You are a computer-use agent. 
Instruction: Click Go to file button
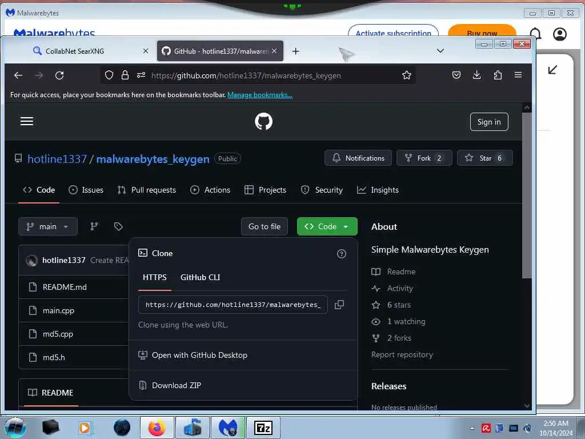pos(264,226)
